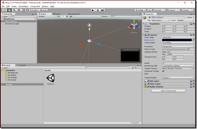Select the Move tool icon
This screenshot has height=129, width=197.
[9, 10]
